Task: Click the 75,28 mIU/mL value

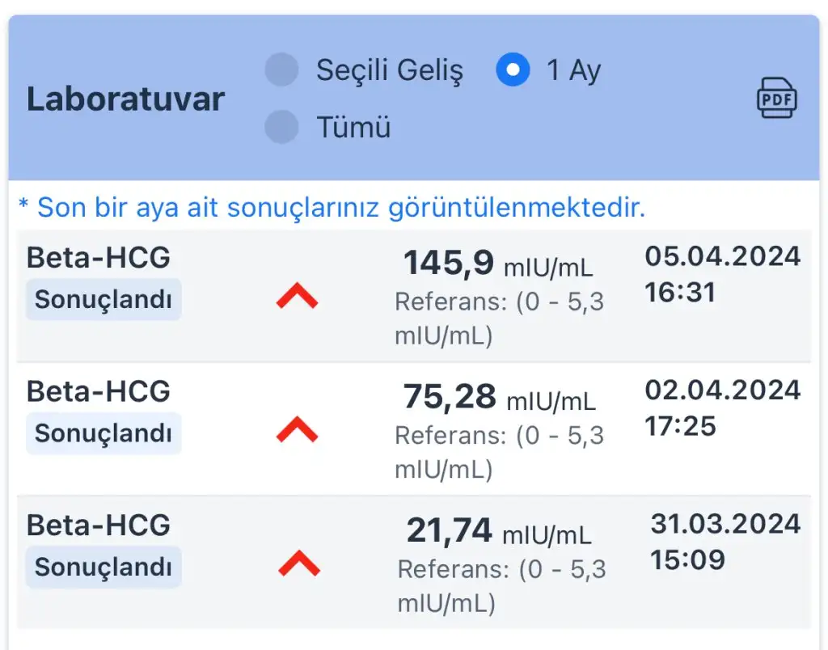Action: (499, 398)
